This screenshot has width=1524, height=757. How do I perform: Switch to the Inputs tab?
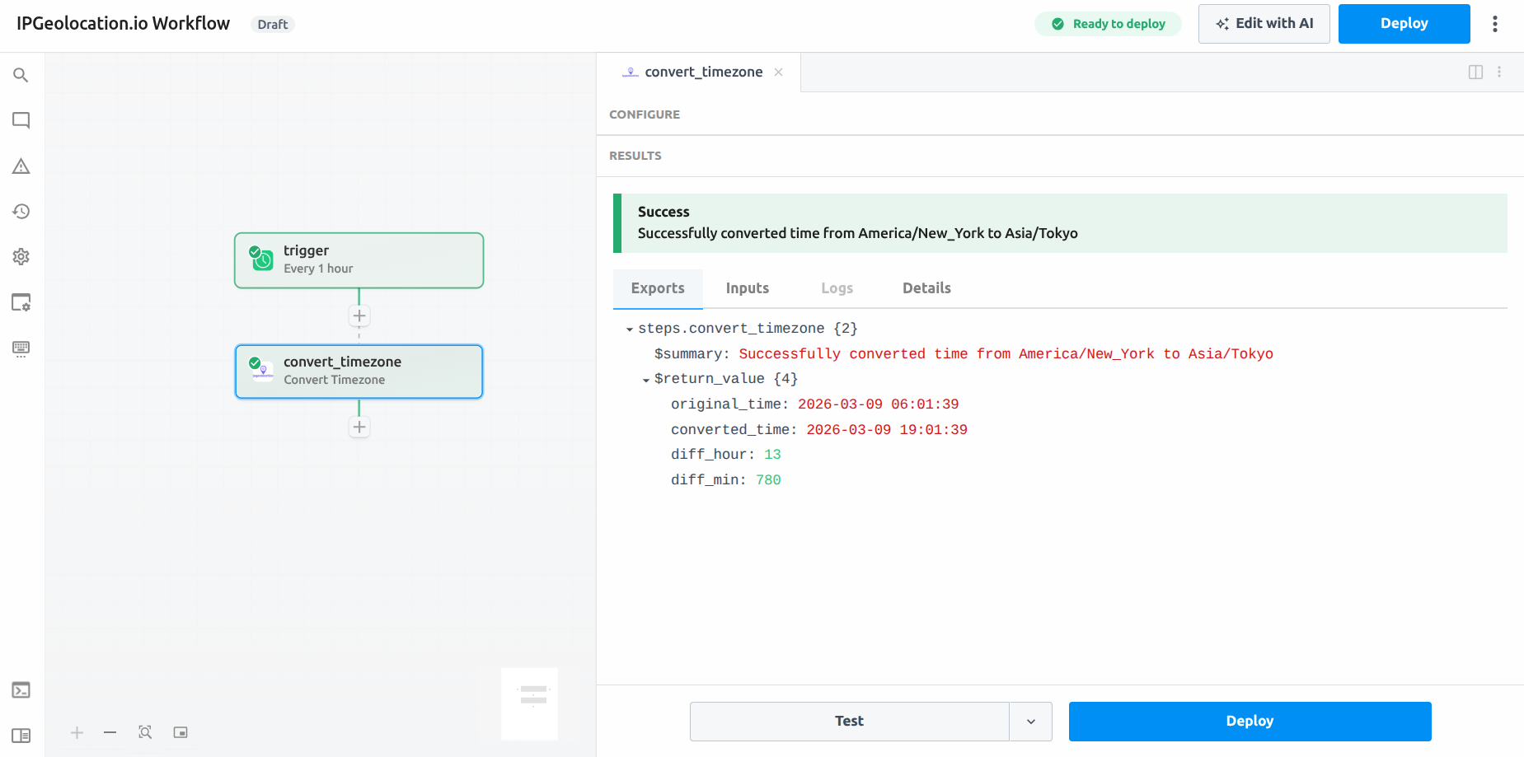(x=747, y=288)
